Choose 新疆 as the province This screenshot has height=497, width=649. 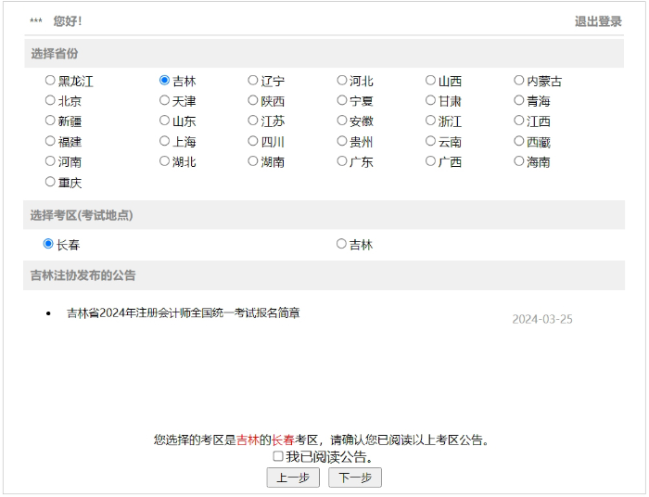coord(50,121)
